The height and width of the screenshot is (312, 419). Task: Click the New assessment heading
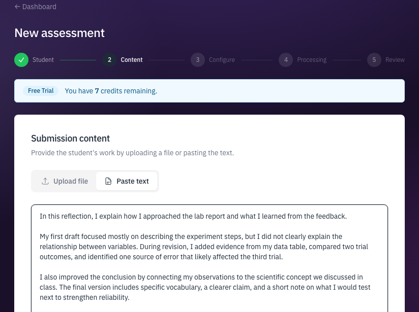[x=59, y=32]
